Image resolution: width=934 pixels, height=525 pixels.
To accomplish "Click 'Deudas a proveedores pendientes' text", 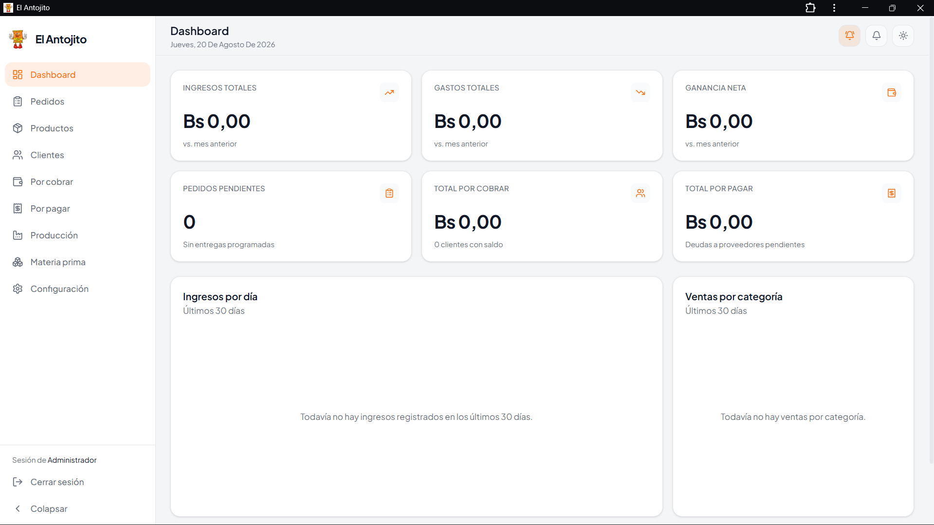I will click(x=745, y=244).
